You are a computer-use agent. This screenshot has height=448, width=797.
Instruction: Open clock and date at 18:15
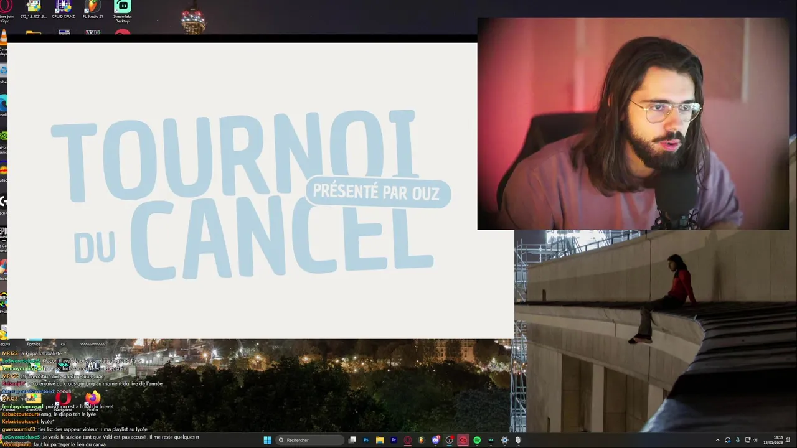pos(774,440)
